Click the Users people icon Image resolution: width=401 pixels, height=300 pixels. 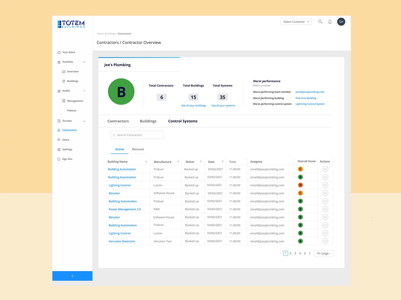(59, 140)
